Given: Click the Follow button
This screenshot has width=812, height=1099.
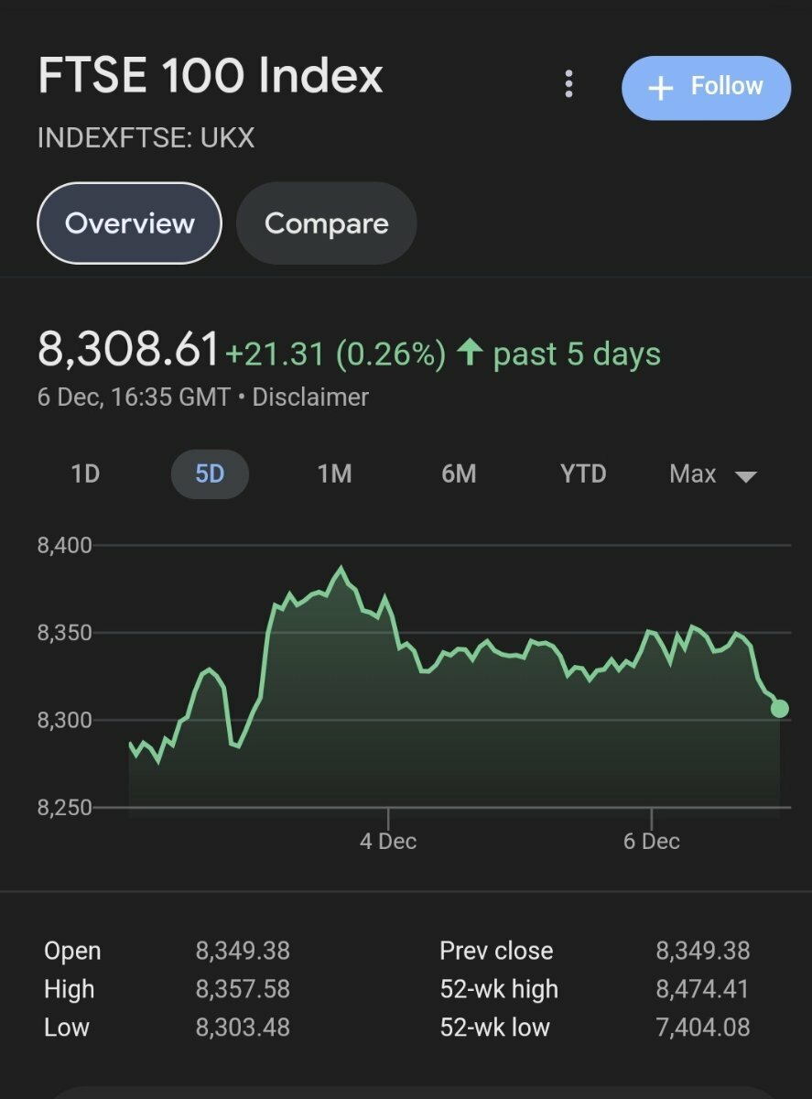Looking at the screenshot, I should pos(706,87).
